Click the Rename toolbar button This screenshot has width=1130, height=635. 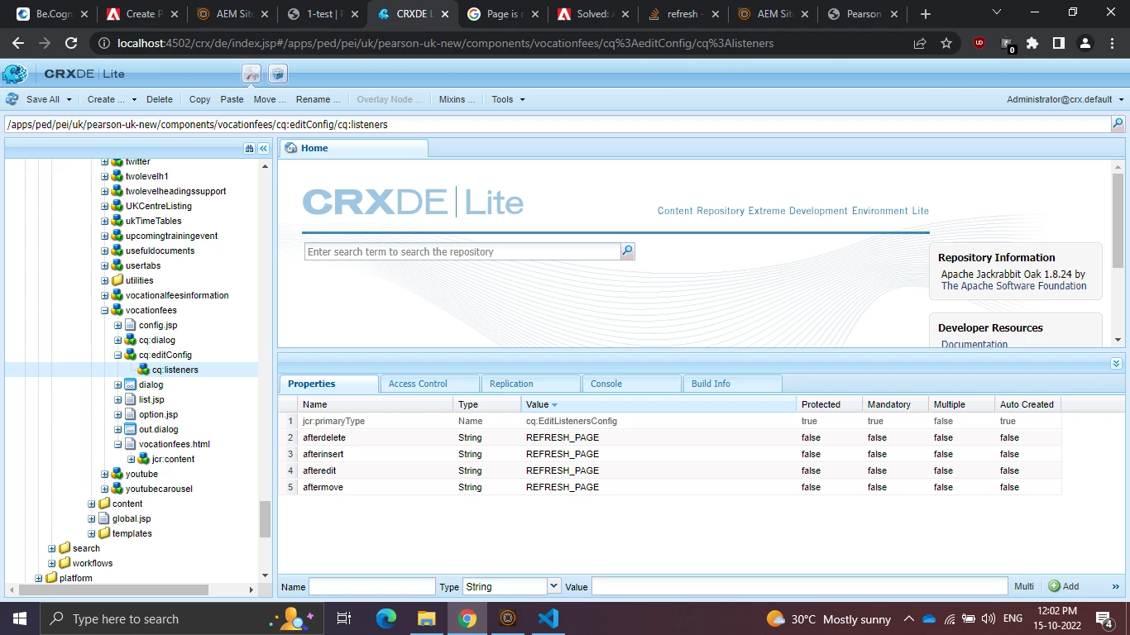tap(318, 99)
